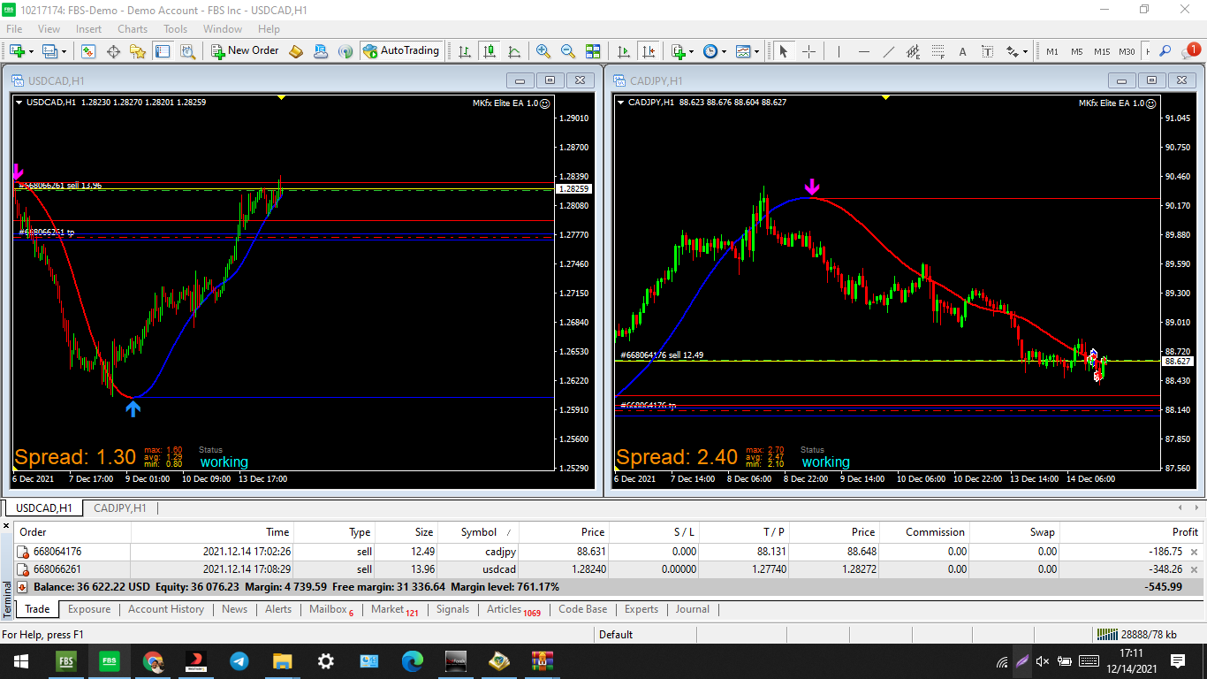
Task: Open the Charts menu
Action: [133, 29]
